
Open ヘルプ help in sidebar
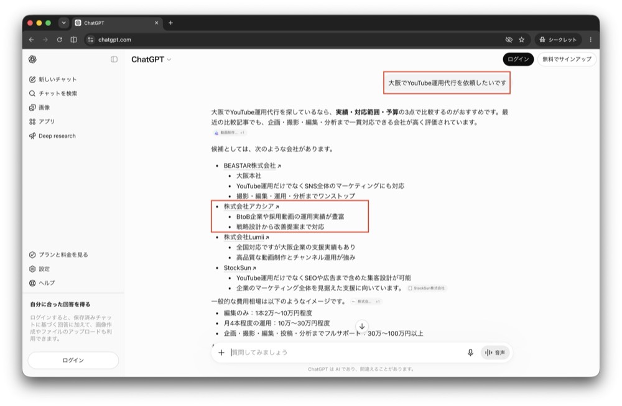42,283
